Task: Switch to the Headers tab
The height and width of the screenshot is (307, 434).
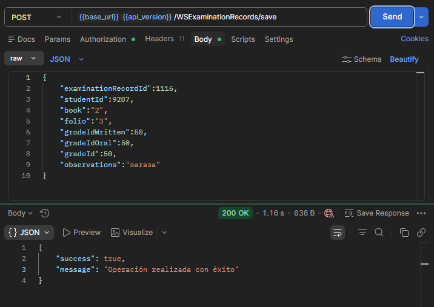Action: pos(164,39)
